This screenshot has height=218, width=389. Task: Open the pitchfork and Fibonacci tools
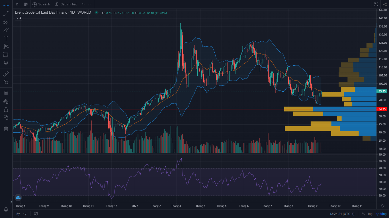click(6, 22)
